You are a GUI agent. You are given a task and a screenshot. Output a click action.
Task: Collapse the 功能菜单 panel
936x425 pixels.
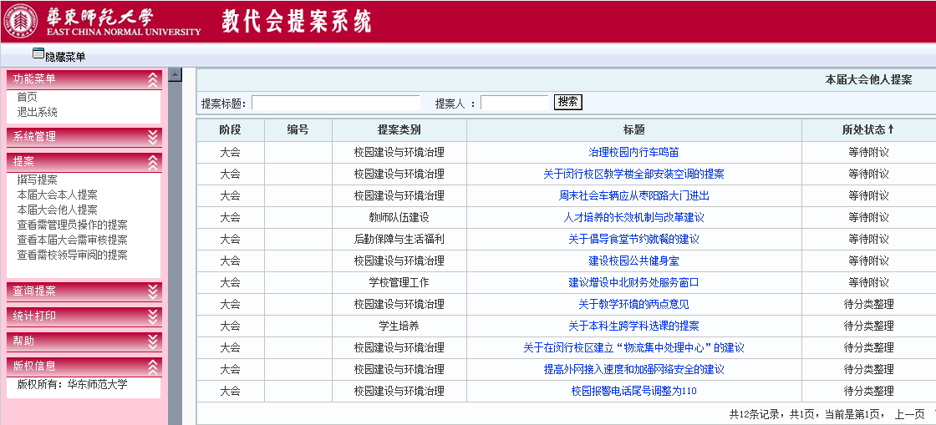pos(154,79)
